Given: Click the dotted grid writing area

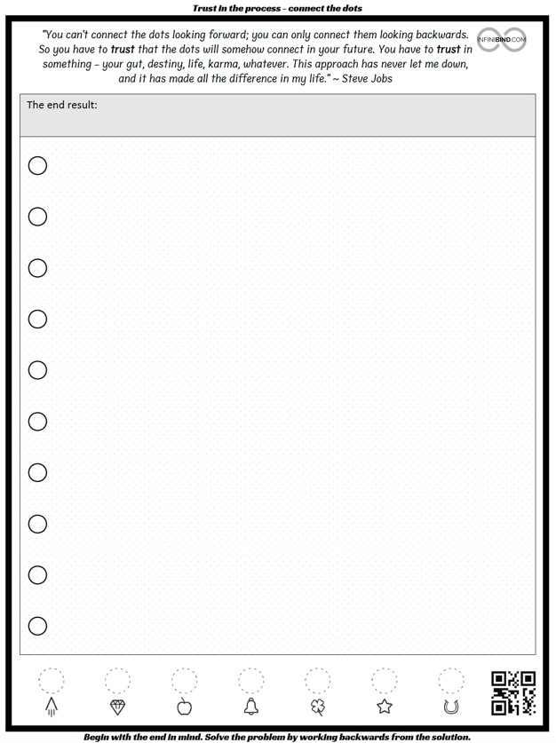Looking at the screenshot, I should (x=278, y=396).
